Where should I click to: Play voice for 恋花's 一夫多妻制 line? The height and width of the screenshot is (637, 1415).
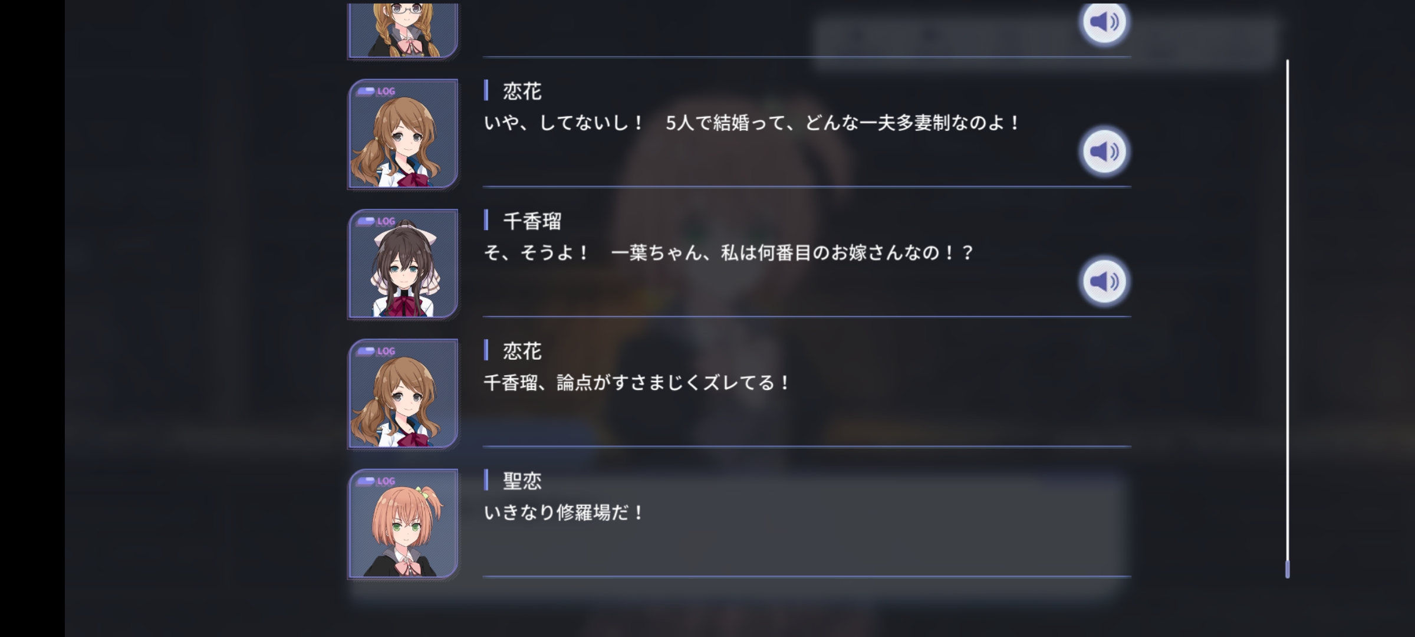click(1104, 152)
